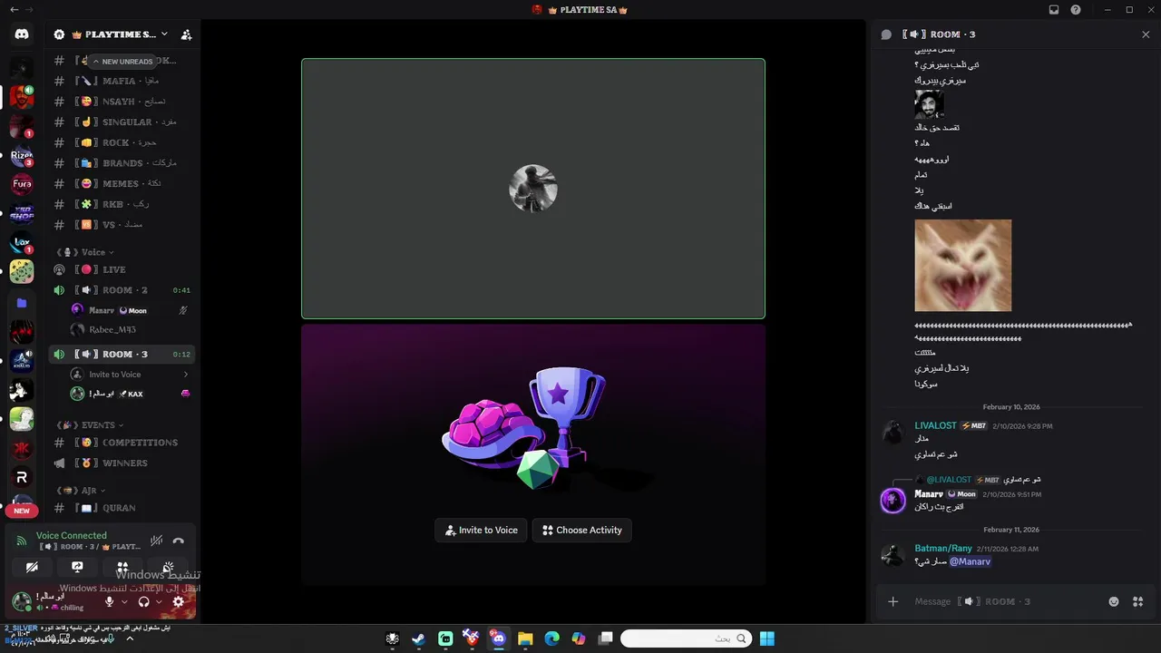
Task: Open the SINGULAR text channel
Action: point(122,122)
